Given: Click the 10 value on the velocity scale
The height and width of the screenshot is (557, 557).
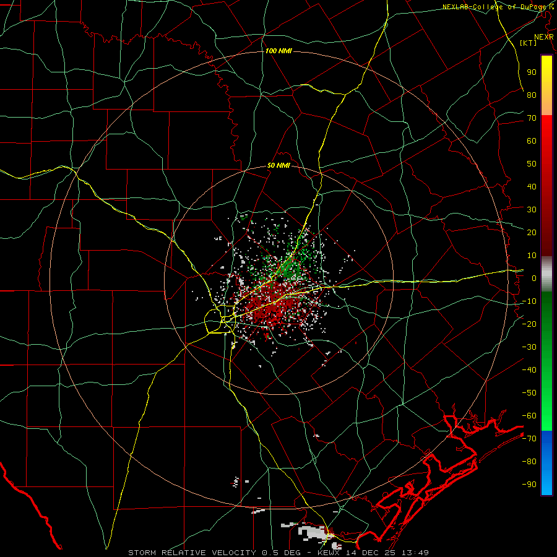Looking at the screenshot, I should 532,256.
